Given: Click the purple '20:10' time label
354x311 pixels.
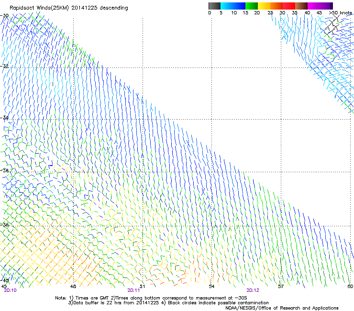Looking at the screenshot, I should click(10, 290).
